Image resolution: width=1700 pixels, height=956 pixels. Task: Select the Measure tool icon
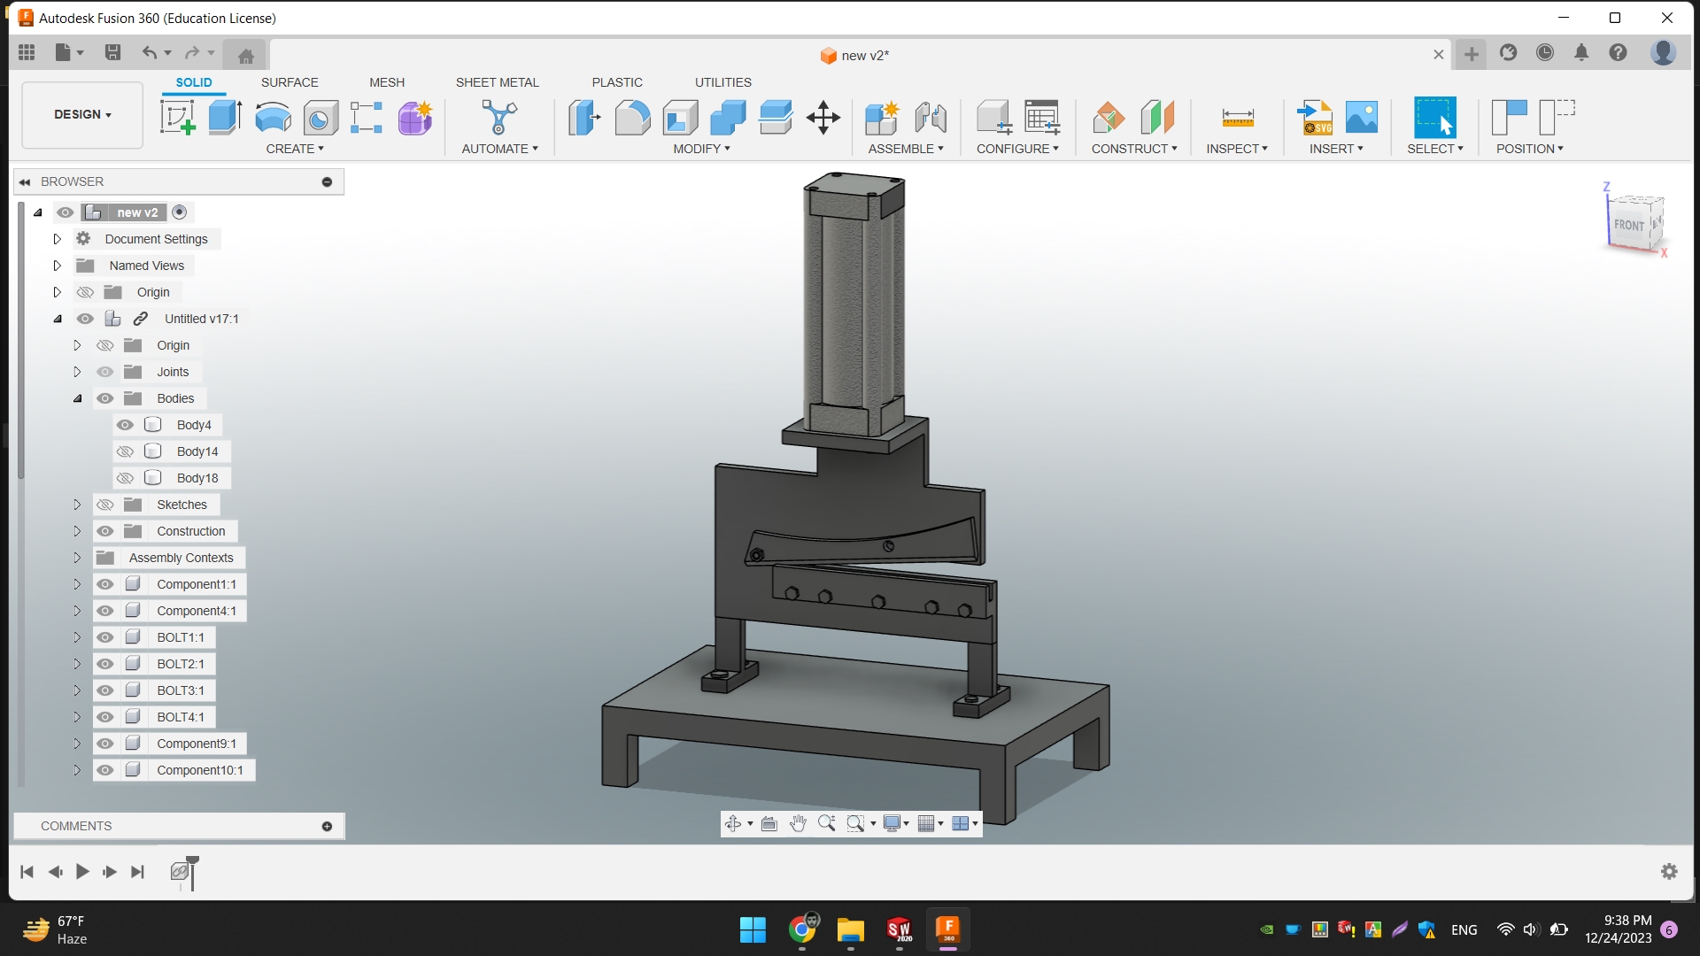(1238, 117)
